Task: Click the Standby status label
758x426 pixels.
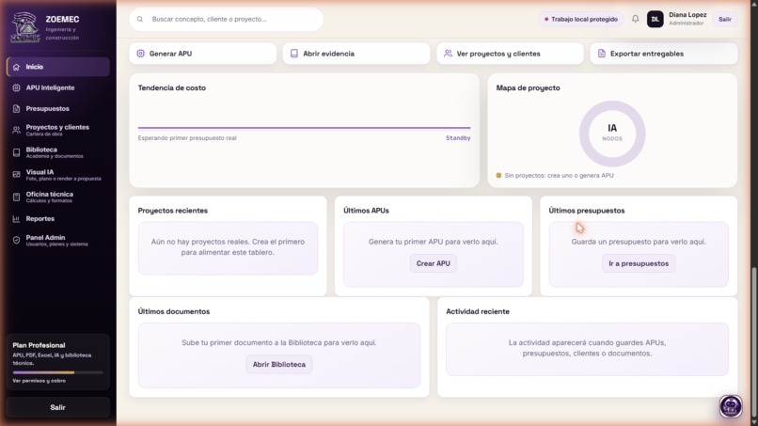Action: [458, 138]
